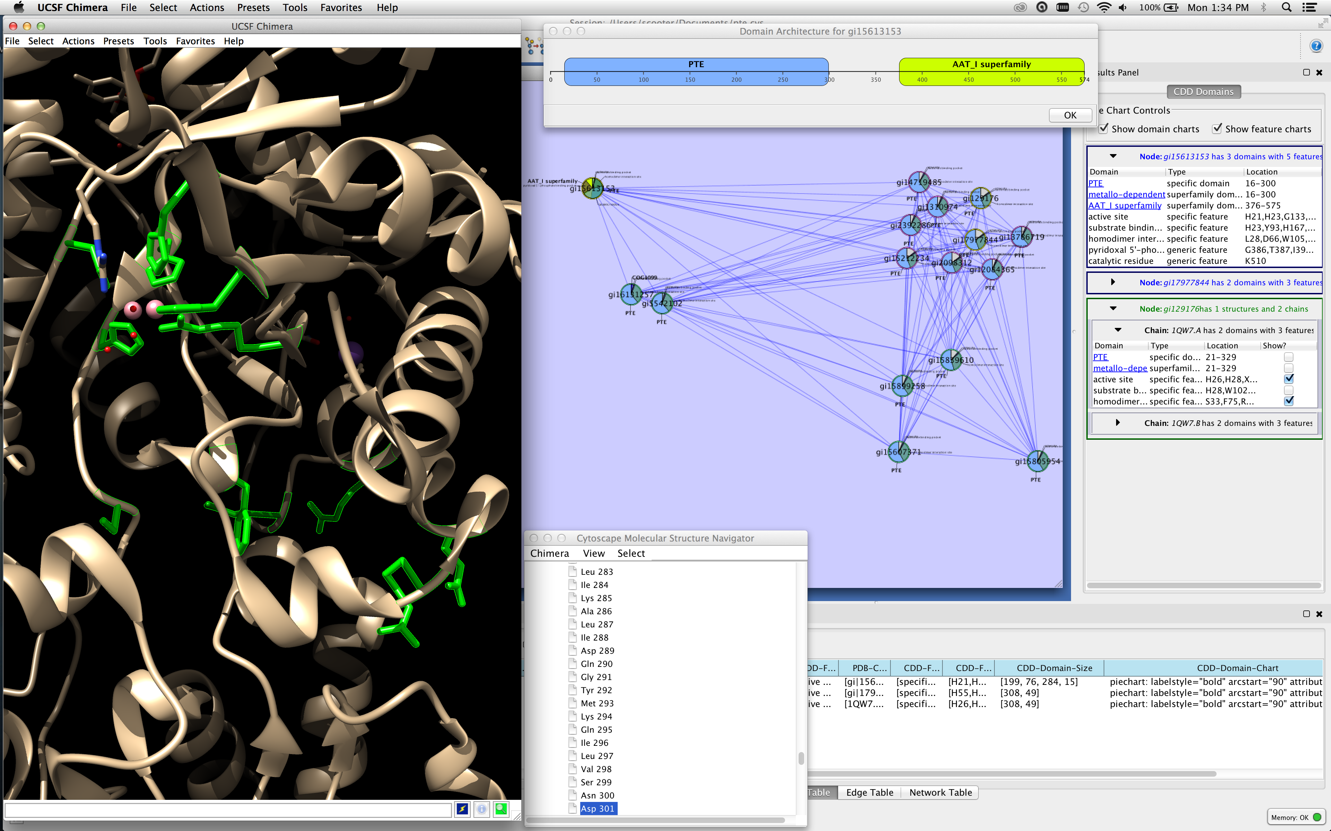The height and width of the screenshot is (831, 1331).
Task: Collapse the Node gi15613153 section
Action: click(1113, 156)
